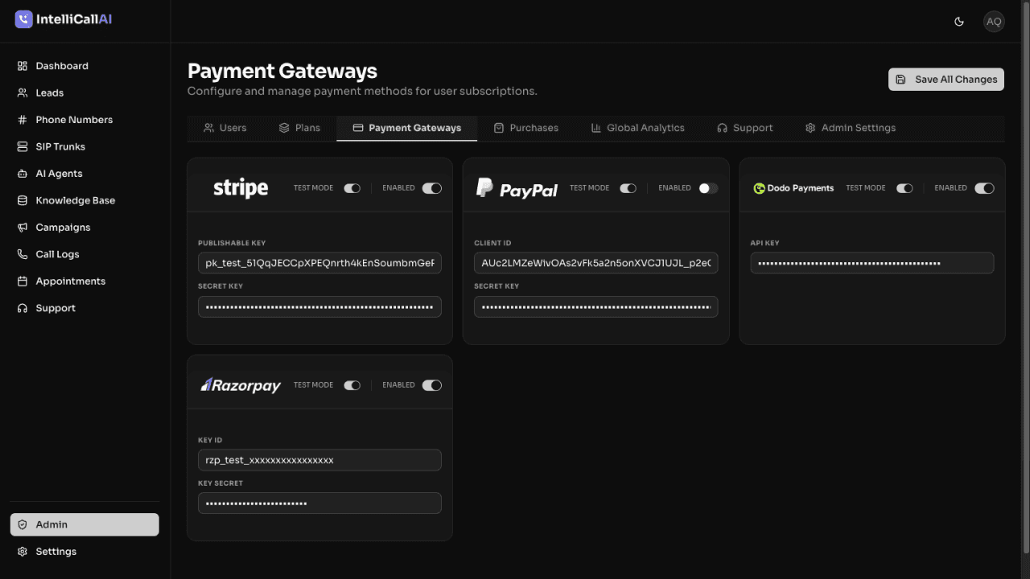Click the Dodo Payments logo
Image resolution: width=1030 pixels, height=579 pixels.
793,188
